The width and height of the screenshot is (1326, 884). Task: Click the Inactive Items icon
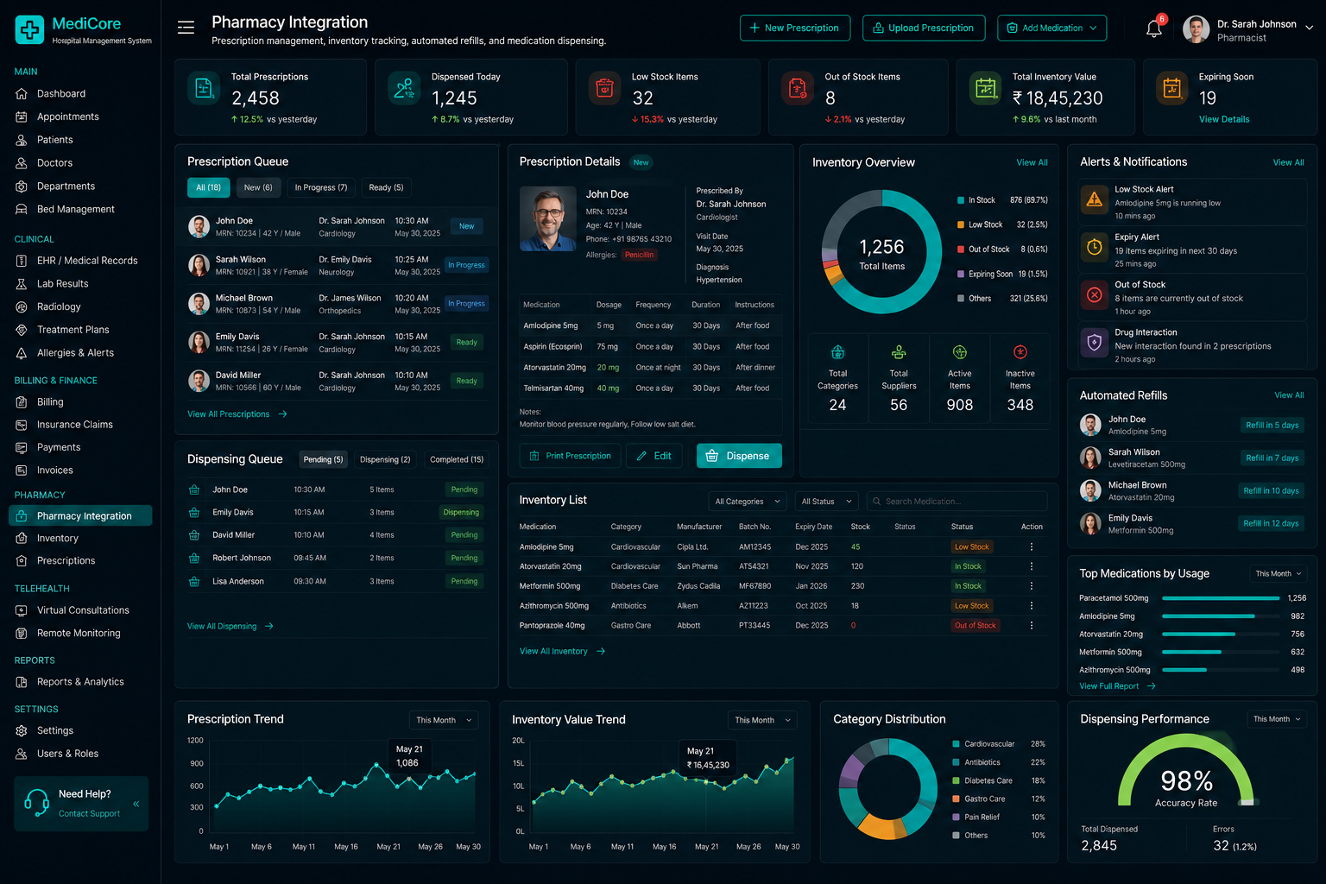(1020, 352)
